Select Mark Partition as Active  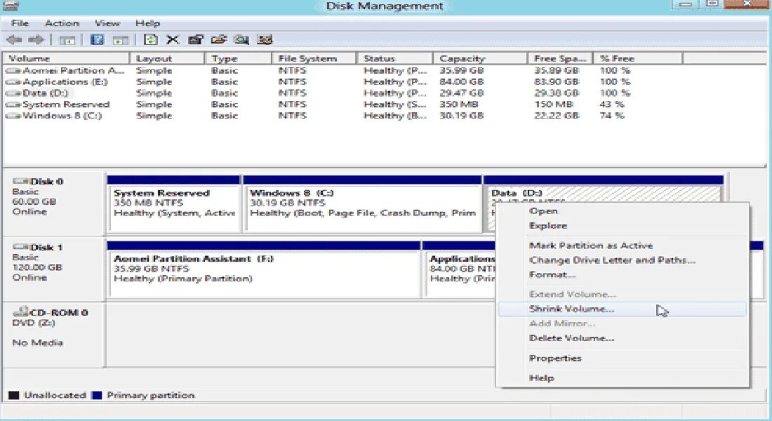pos(591,245)
